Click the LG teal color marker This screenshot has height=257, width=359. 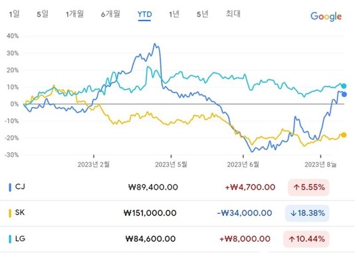(10, 239)
